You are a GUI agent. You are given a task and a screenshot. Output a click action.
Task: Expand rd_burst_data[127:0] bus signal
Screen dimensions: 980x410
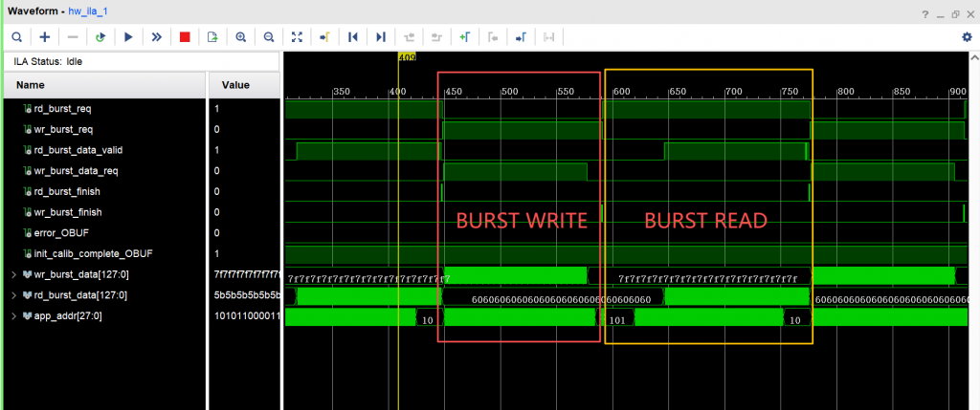[x=13, y=295]
